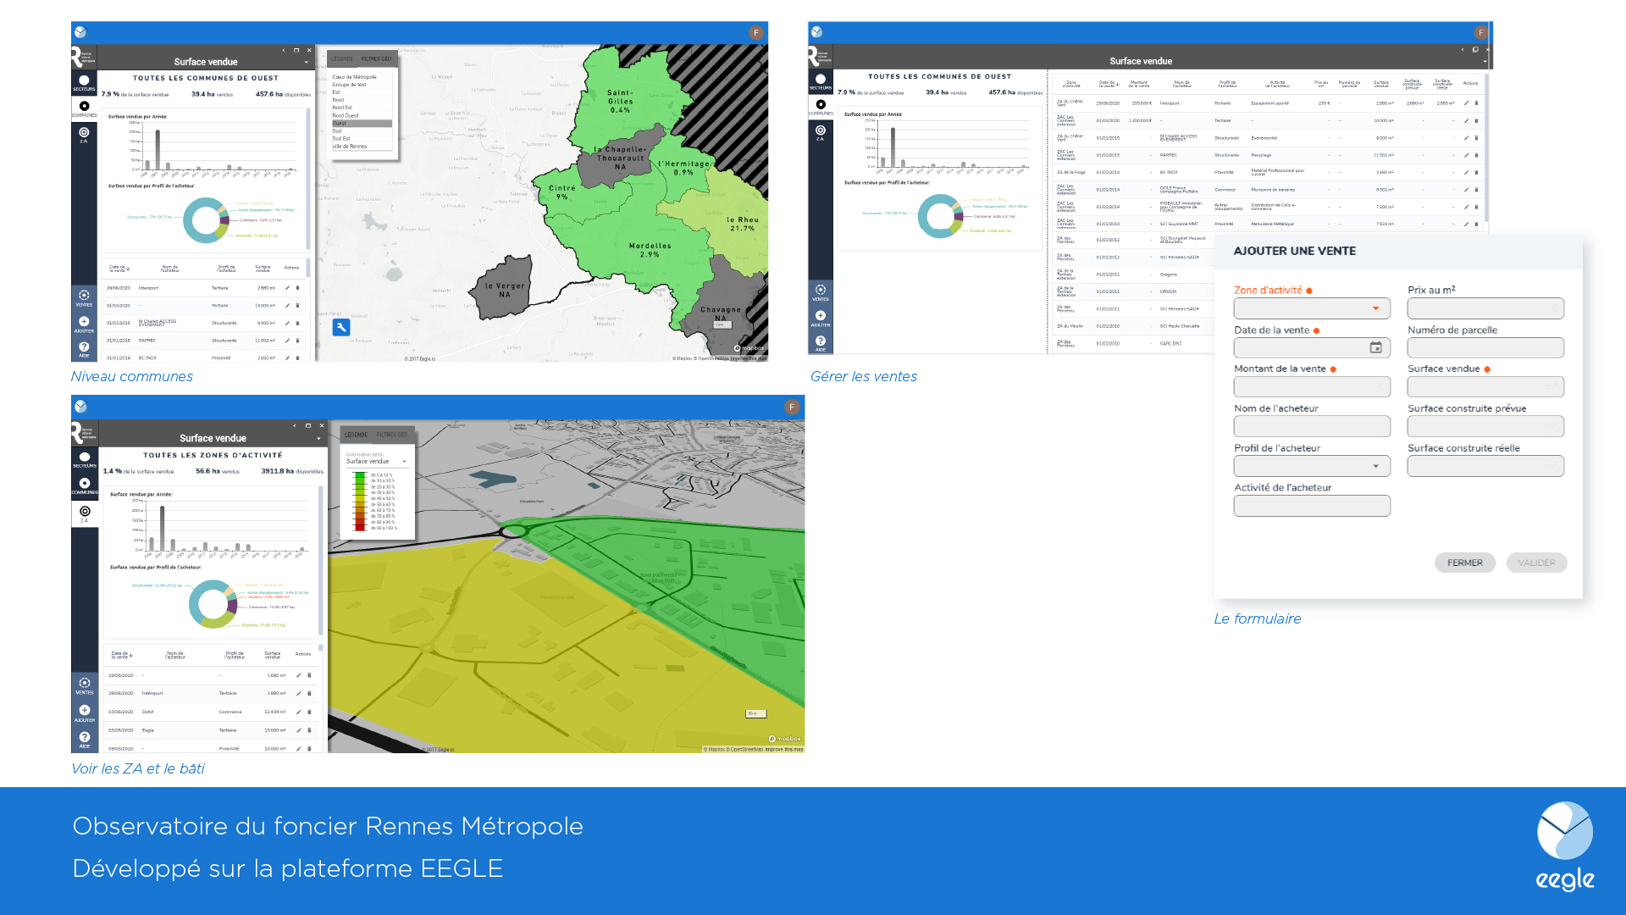Select Sud Est in the geo filter list
1626x915 pixels.
click(x=362, y=139)
